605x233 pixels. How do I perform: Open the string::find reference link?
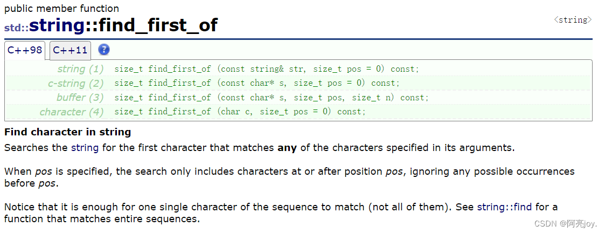click(510, 207)
